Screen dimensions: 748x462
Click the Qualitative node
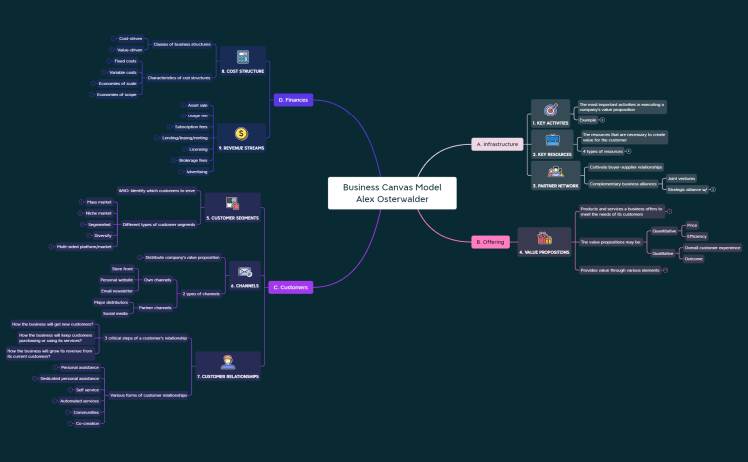click(663, 253)
